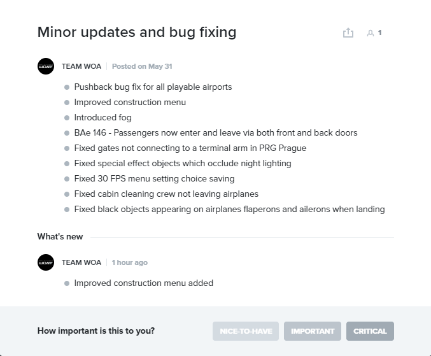This screenshot has width=431, height=356.
Task: Click the 'How important is this to you?' prompt
Action: pyautogui.click(x=96, y=331)
